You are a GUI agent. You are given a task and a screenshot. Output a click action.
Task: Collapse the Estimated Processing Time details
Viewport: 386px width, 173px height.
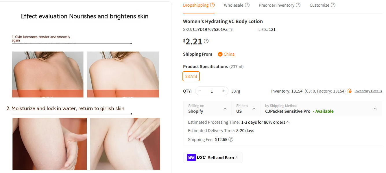[x=288, y=122]
